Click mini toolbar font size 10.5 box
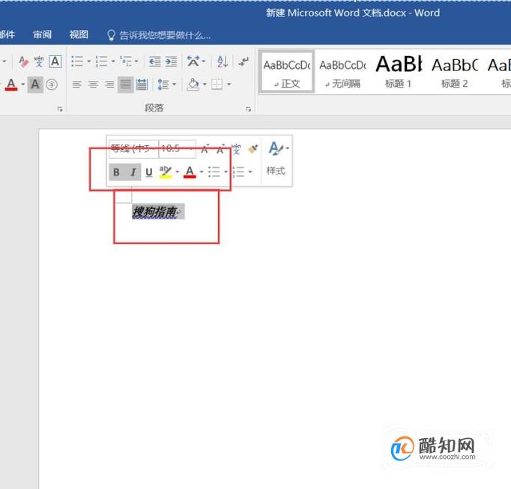Screen dimensions: 511x489 tap(178, 148)
